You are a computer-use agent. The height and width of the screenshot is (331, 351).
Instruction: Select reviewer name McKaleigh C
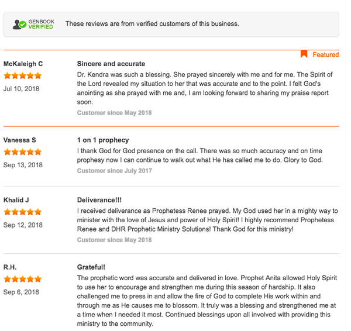point(23,64)
